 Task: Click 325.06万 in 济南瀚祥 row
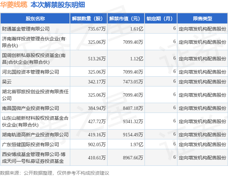97,42
